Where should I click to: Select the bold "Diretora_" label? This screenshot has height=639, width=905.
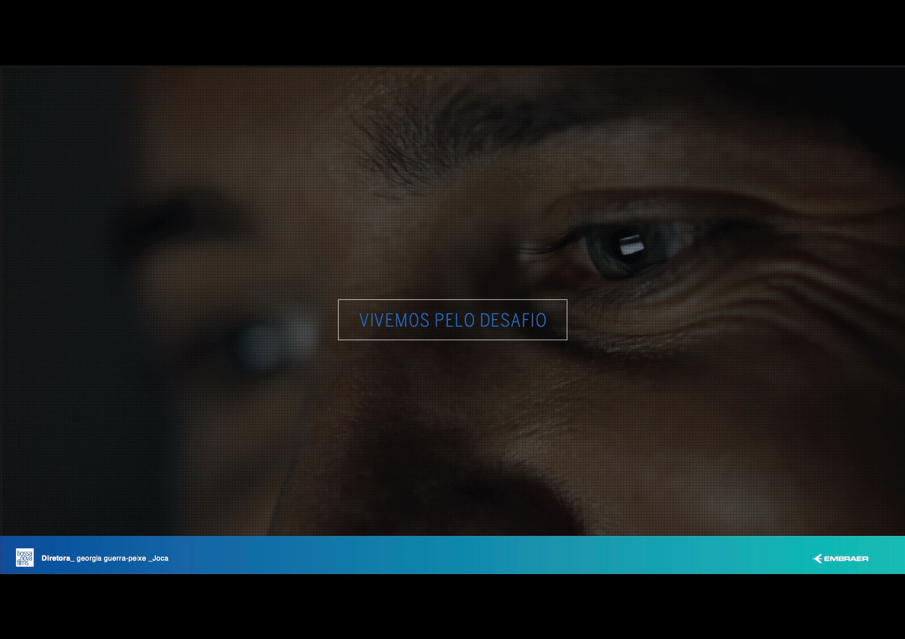[58, 558]
